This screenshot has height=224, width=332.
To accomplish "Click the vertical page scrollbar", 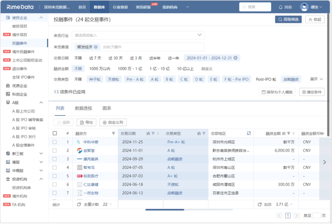I will (x=328, y=75).
